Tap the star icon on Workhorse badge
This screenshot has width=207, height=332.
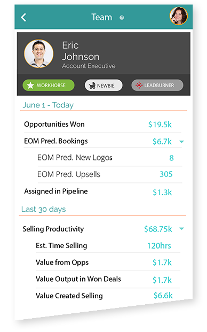click(30, 86)
